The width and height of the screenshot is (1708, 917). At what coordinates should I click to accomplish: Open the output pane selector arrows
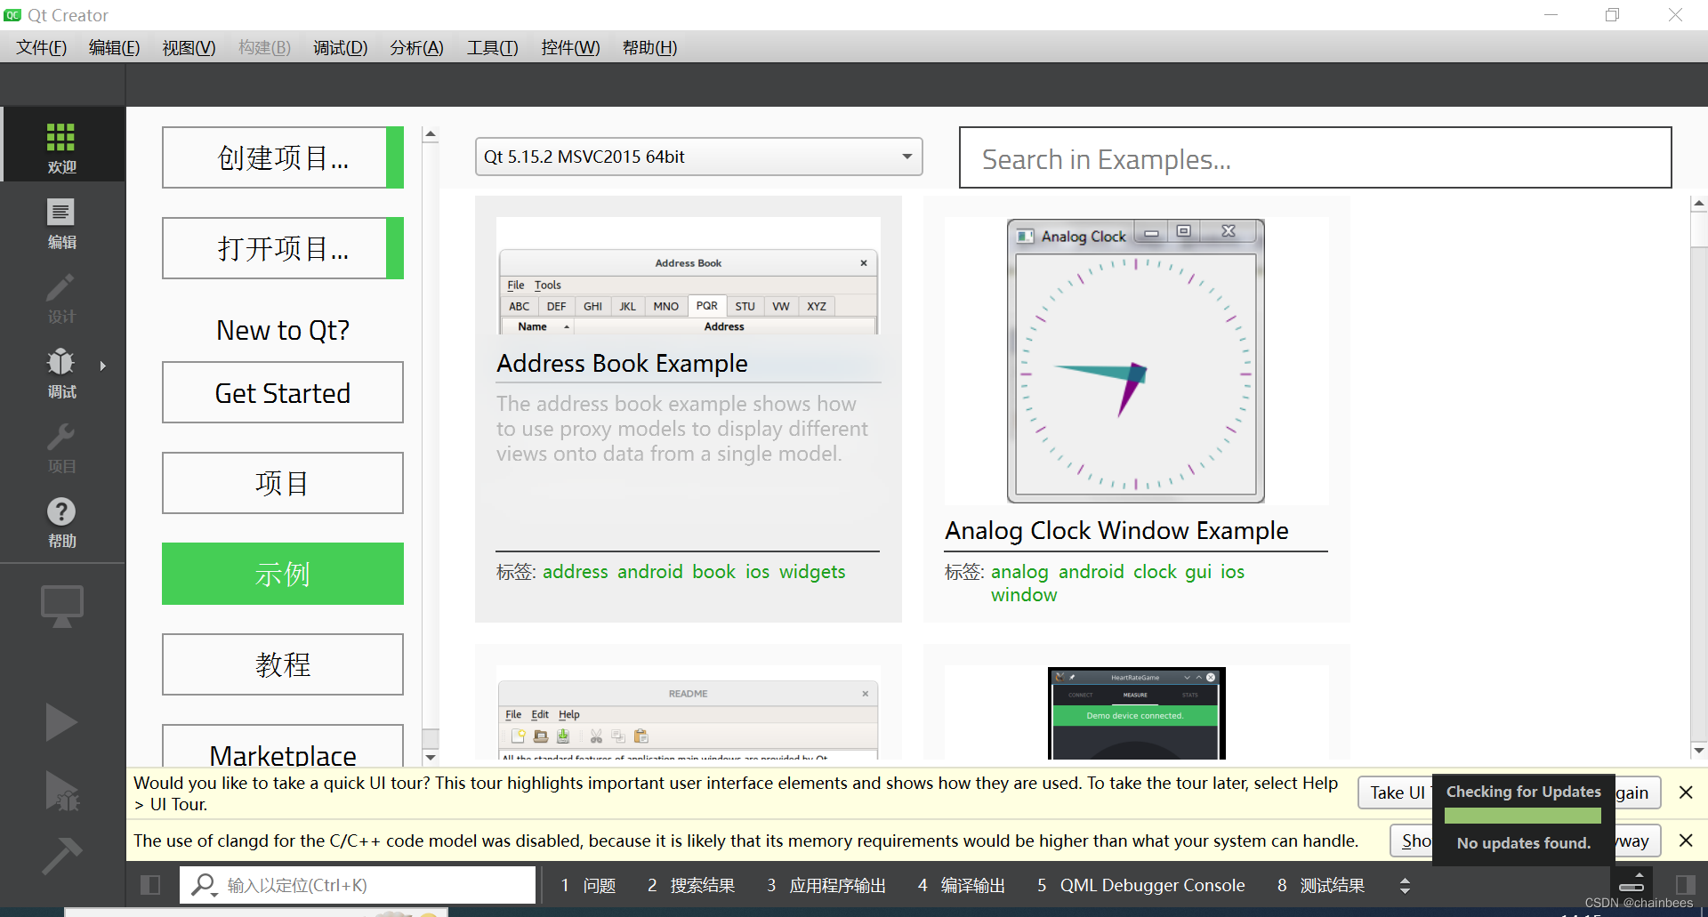point(1405,885)
